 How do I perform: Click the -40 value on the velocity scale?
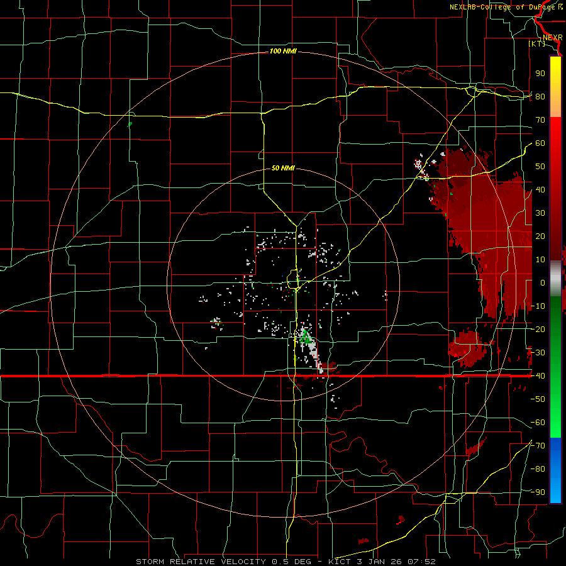click(538, 376)
